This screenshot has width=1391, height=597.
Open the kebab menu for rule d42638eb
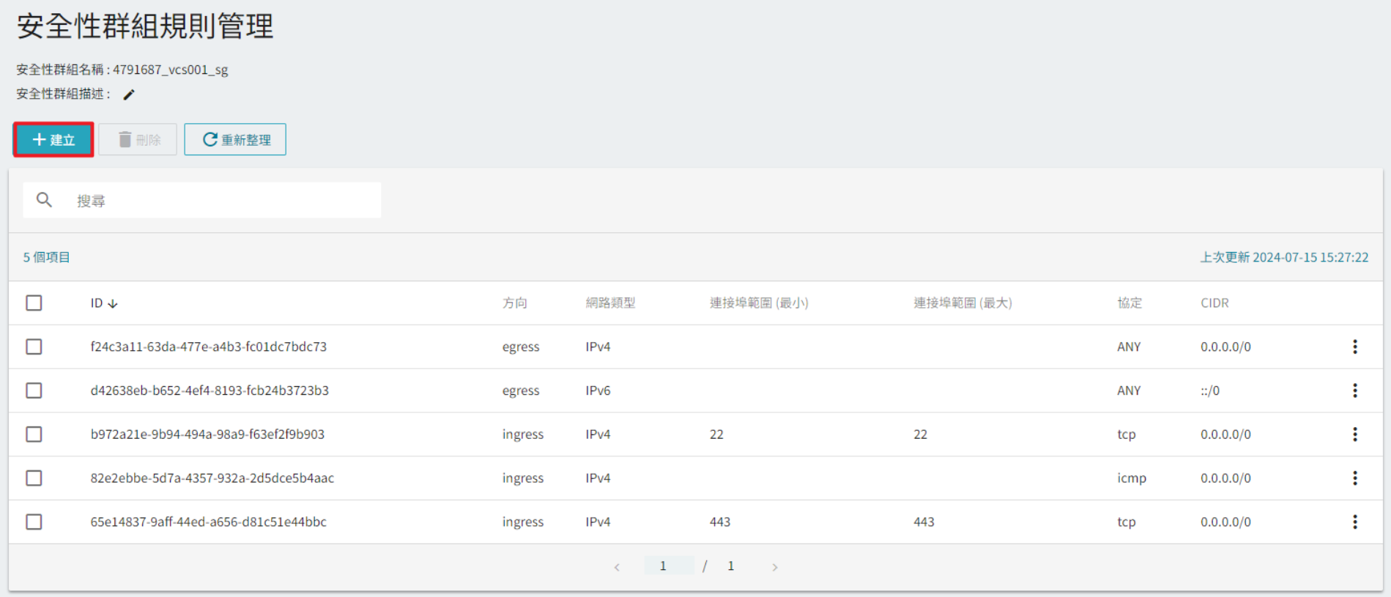pyautogui.click(x=1354, y=390)
